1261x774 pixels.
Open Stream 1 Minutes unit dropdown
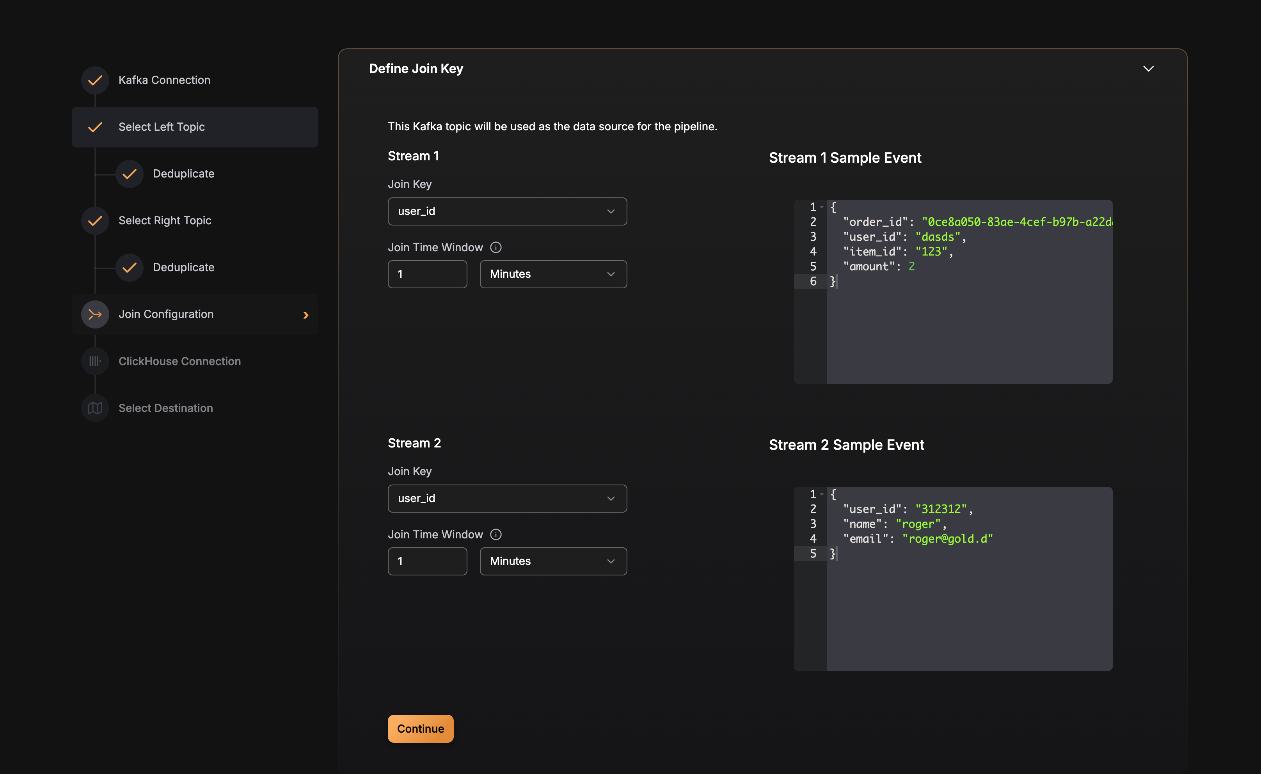tap(554, 274)
